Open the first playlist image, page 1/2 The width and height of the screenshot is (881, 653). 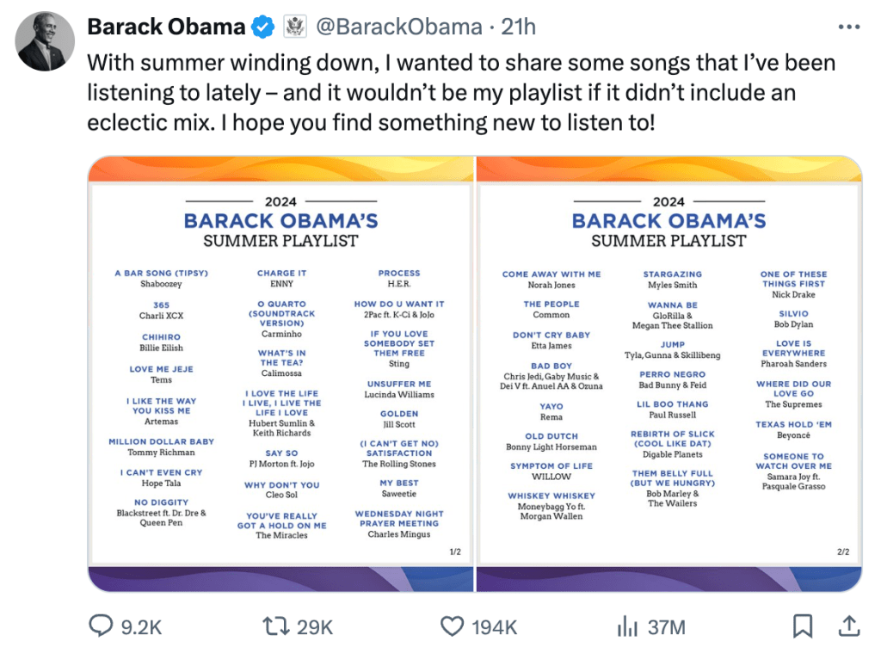click(281, 373)
